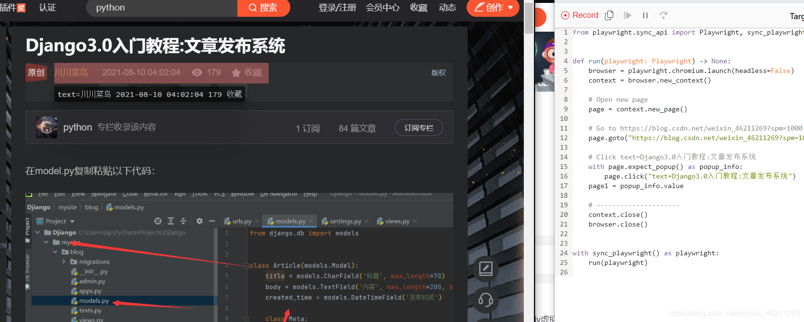Click the 1 订阅 count

coord(308,128)
